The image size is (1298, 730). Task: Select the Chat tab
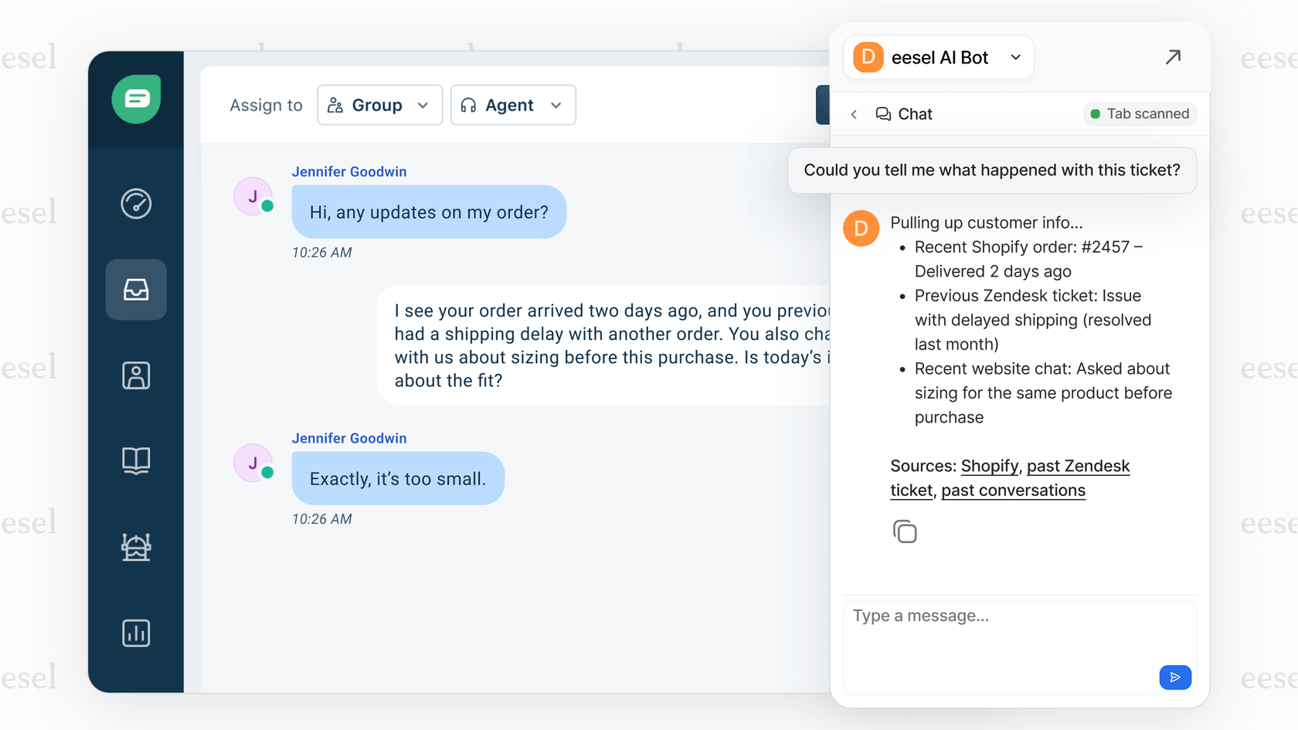[x=906, y=114]
